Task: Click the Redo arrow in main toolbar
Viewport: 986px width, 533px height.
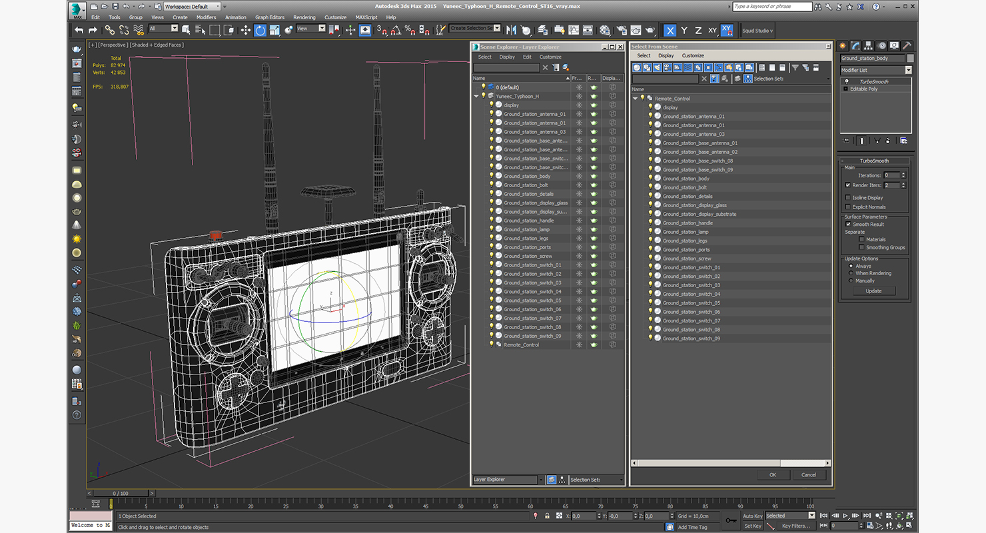Action: (93, 30)
